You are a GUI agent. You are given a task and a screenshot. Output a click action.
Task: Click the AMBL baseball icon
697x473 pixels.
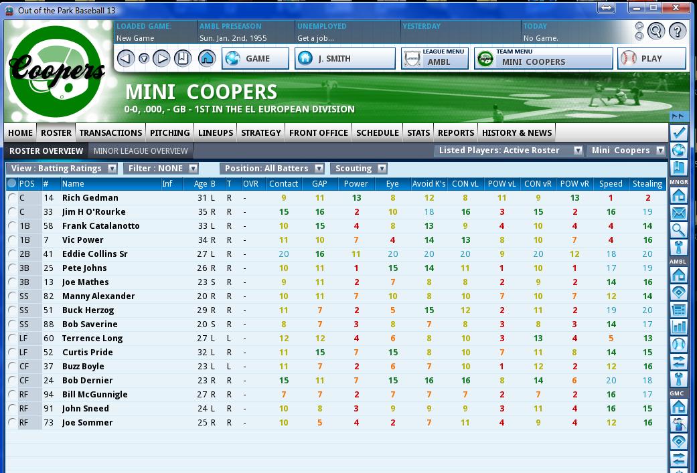[678, 345]
